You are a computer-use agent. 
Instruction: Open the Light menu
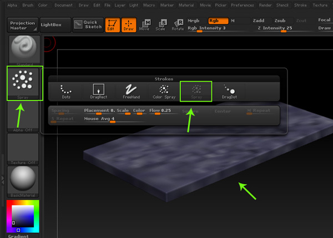[x=134, y=6]
